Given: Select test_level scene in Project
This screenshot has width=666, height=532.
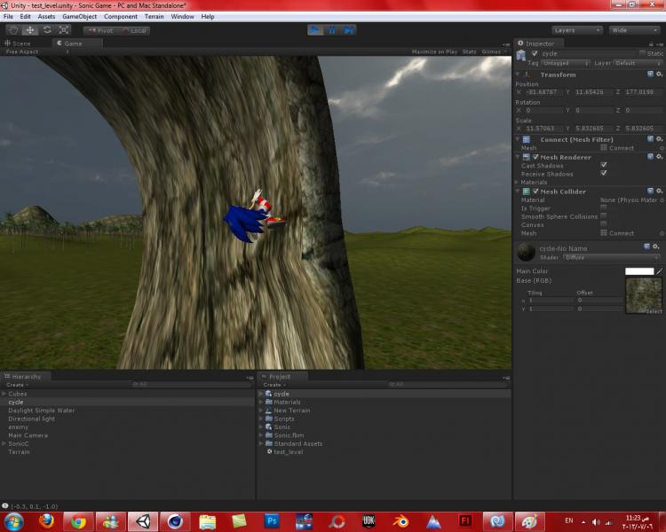Looking at the screenshot, I should [289, 452].
